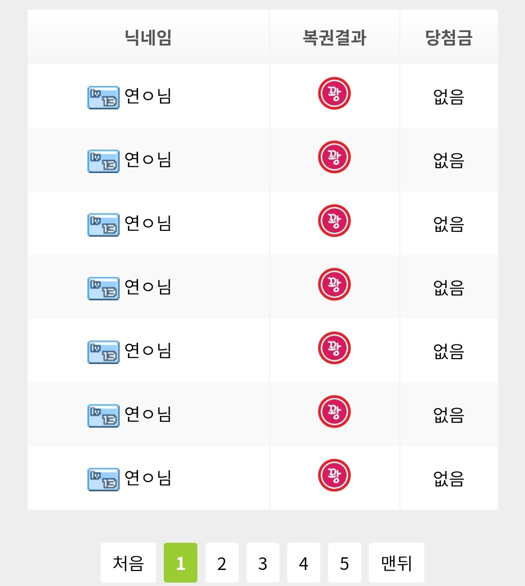Click the 꽝 result badge in fourth row
Image resolution: width=525 pixels, height=586 pixels.
click(x=334, y=285)
